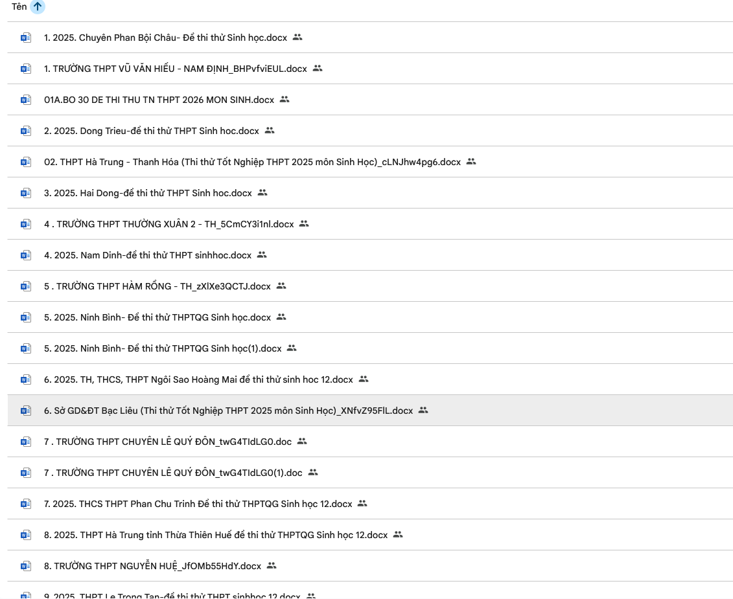Click shared icon next to Hai Dong file
Viewport: 733px width, 599px height.
pos(262,192)
